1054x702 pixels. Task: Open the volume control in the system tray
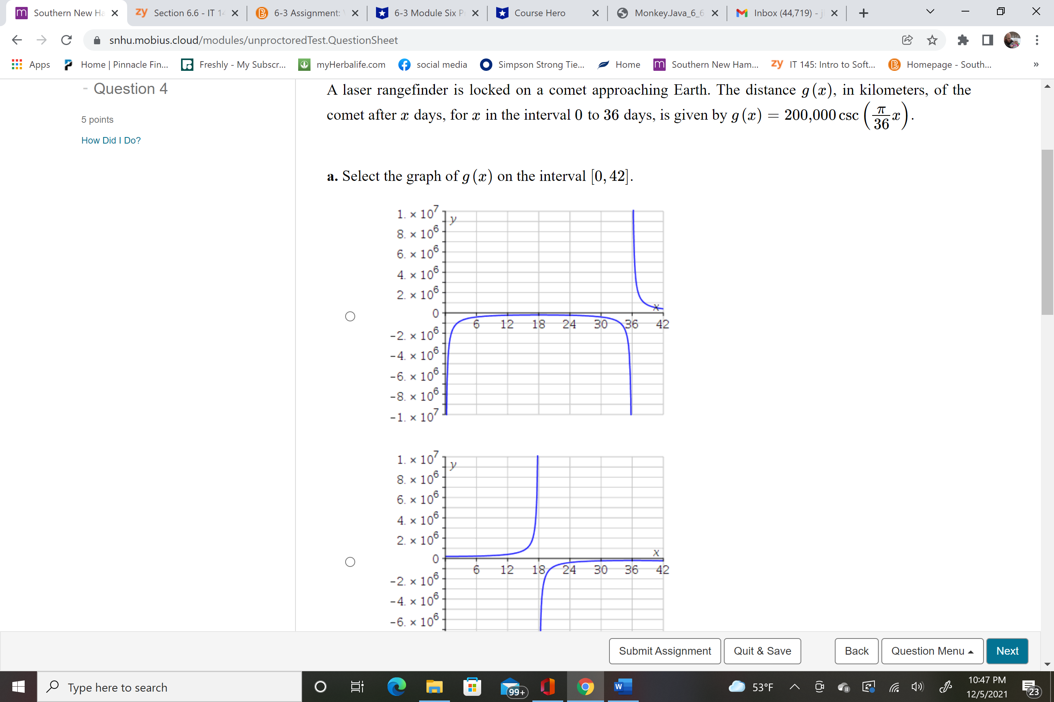pos(917,687)
